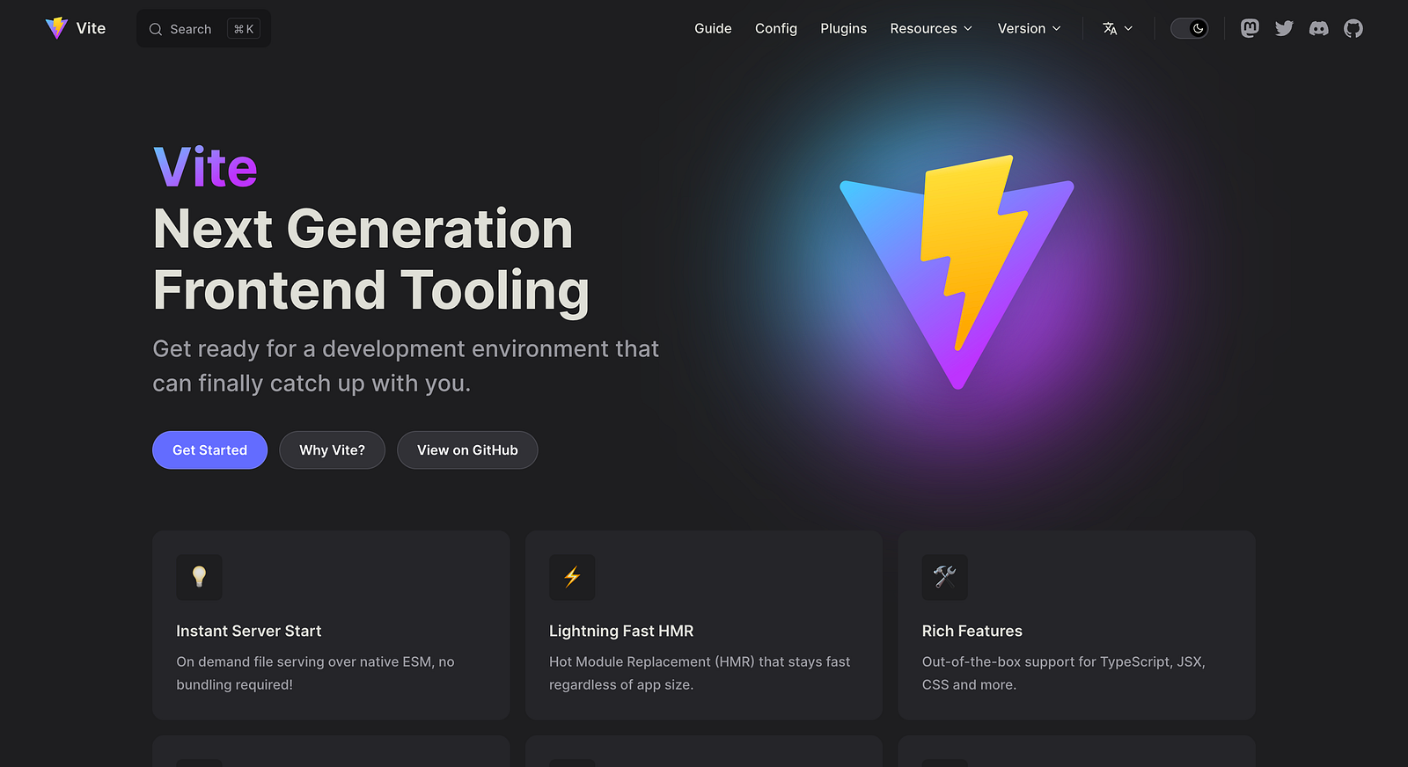
Task: Click the Get Started button
Action: click(x=209, y=450)
